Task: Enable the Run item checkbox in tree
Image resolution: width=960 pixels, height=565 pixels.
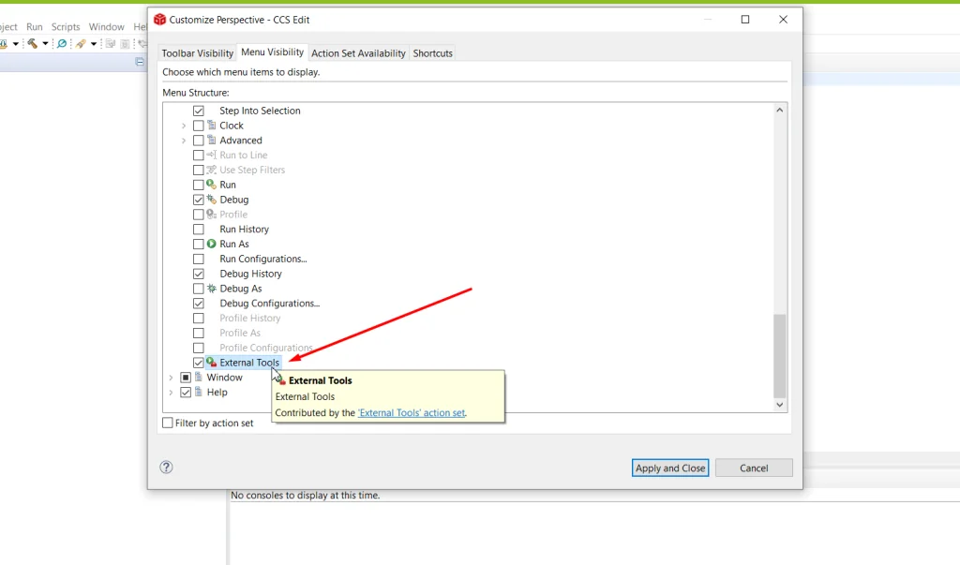Action: pyautogui.click(x=199, y=185)
